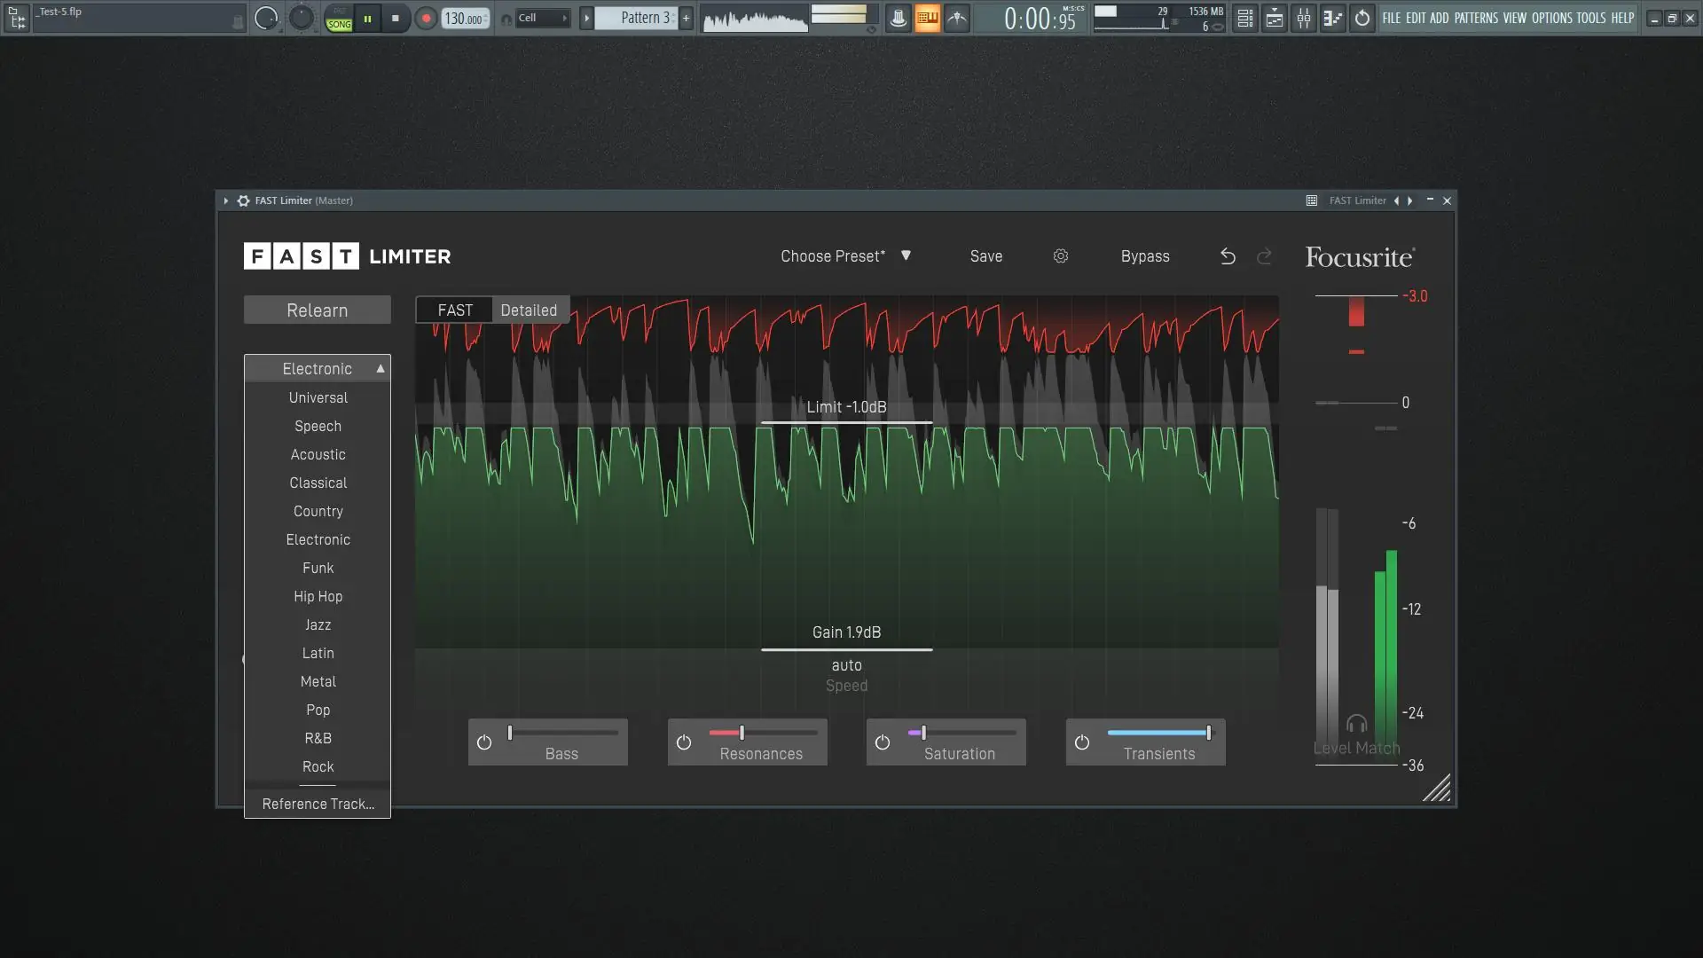This screenshot has width=1703, height=958.
Task: Open the FL Studio mixer window
Action: [1303, 18]
